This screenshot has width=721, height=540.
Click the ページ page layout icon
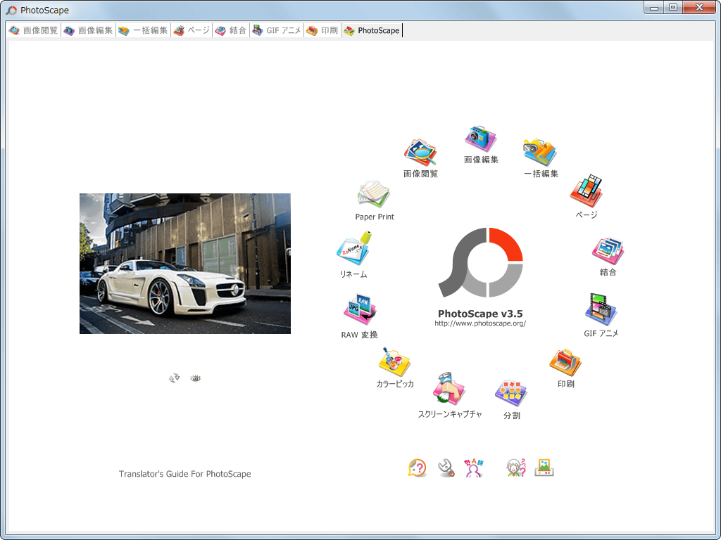coord(585,191)
